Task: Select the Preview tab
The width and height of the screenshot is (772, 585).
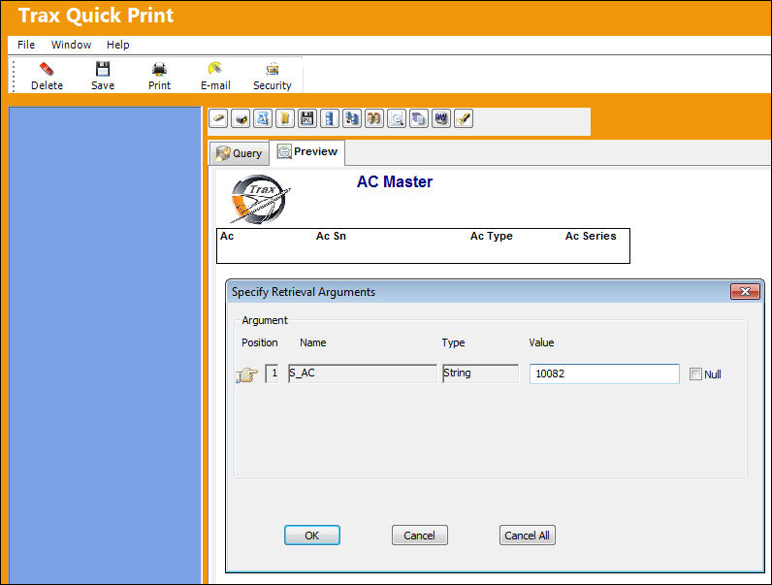Action: pos(307,151)
